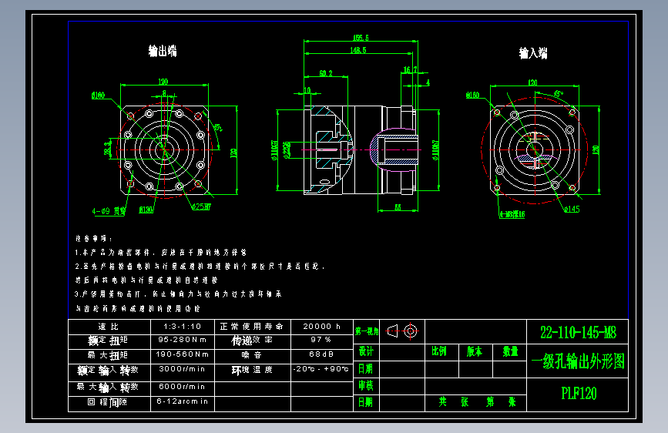Select the "第一视角" title block label
The image size is (668, 433).
coord(367,331)
